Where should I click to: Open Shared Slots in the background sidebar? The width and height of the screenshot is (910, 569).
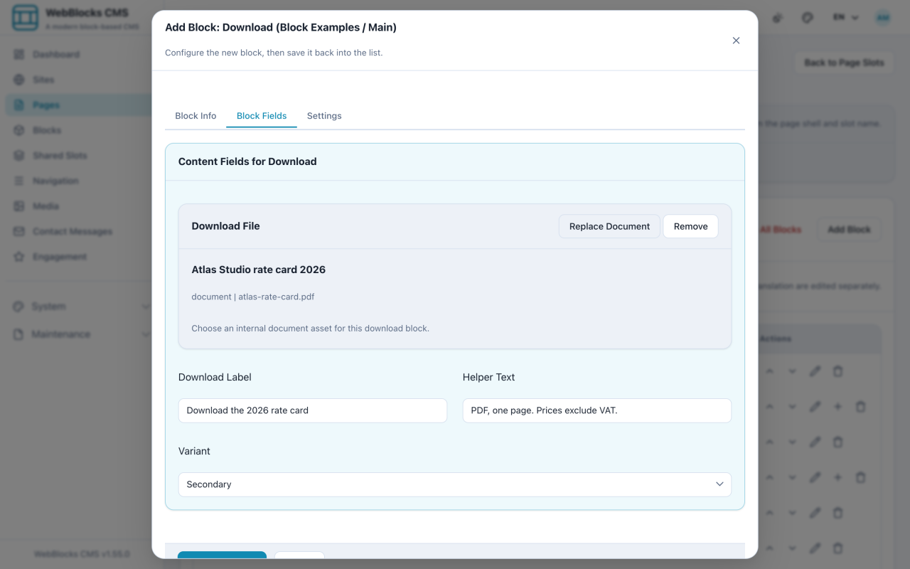pos(77,155)
